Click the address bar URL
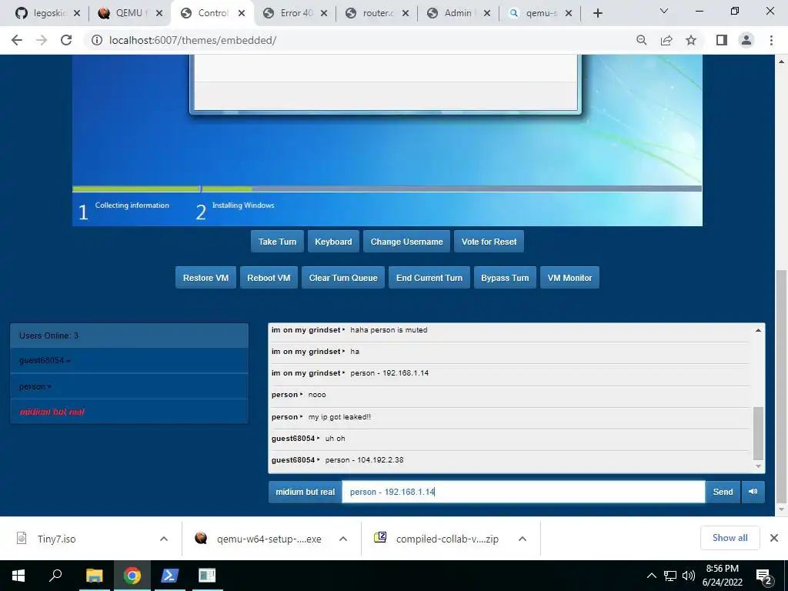 point(193,40)
